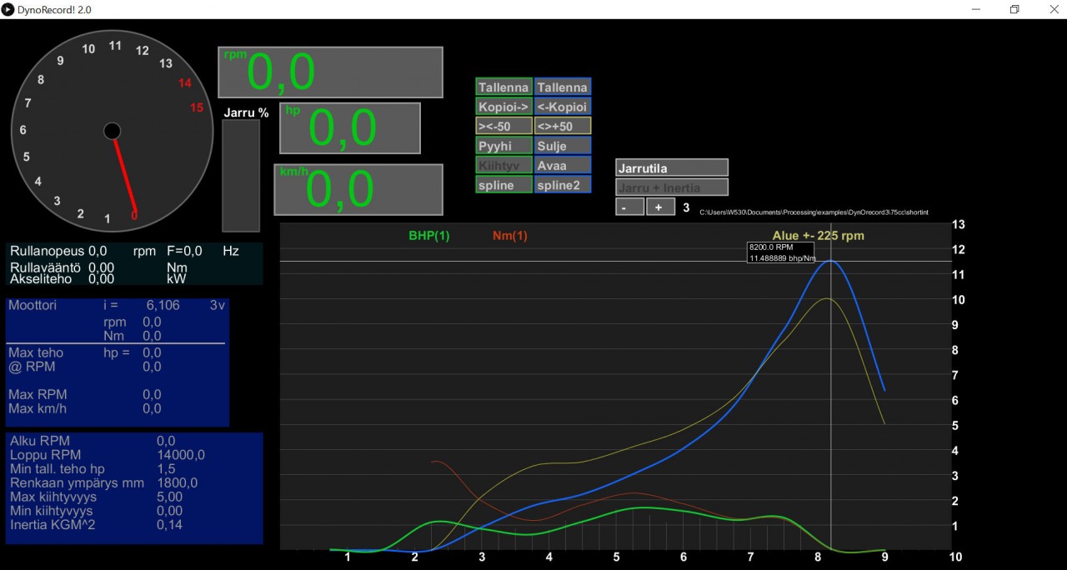The height and width of the screenshot is (570, 1067).
Task: Toggle the green spline smoothing button
Action: [503, 185]
